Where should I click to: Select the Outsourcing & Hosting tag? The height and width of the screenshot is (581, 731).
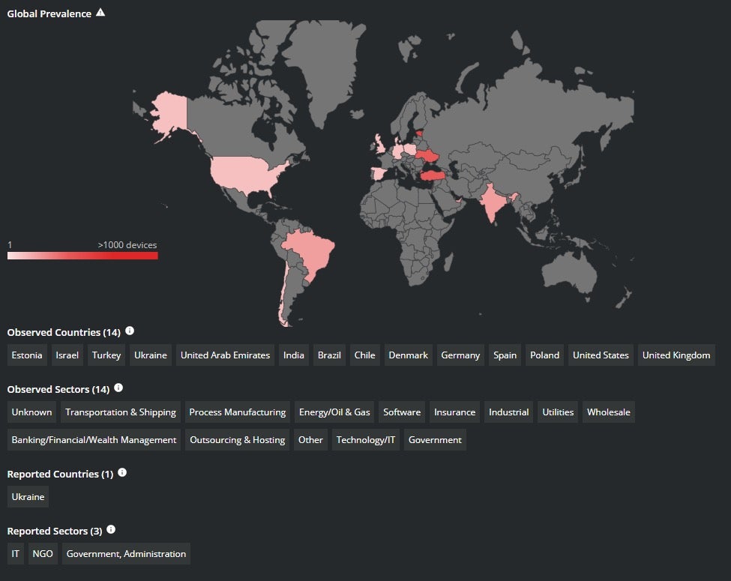click(x=237, y=440)
